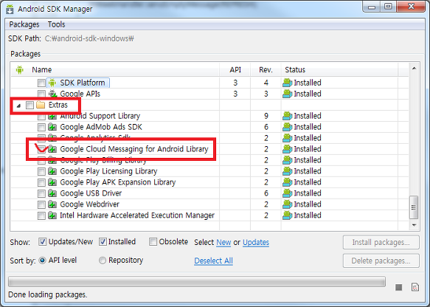Click the 'Done loading packages.' status text
This screenshot has height=307, width=430.
(48, 294)
